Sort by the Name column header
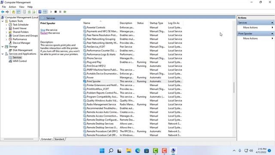 pyautogui.click(x=87, y=23)
